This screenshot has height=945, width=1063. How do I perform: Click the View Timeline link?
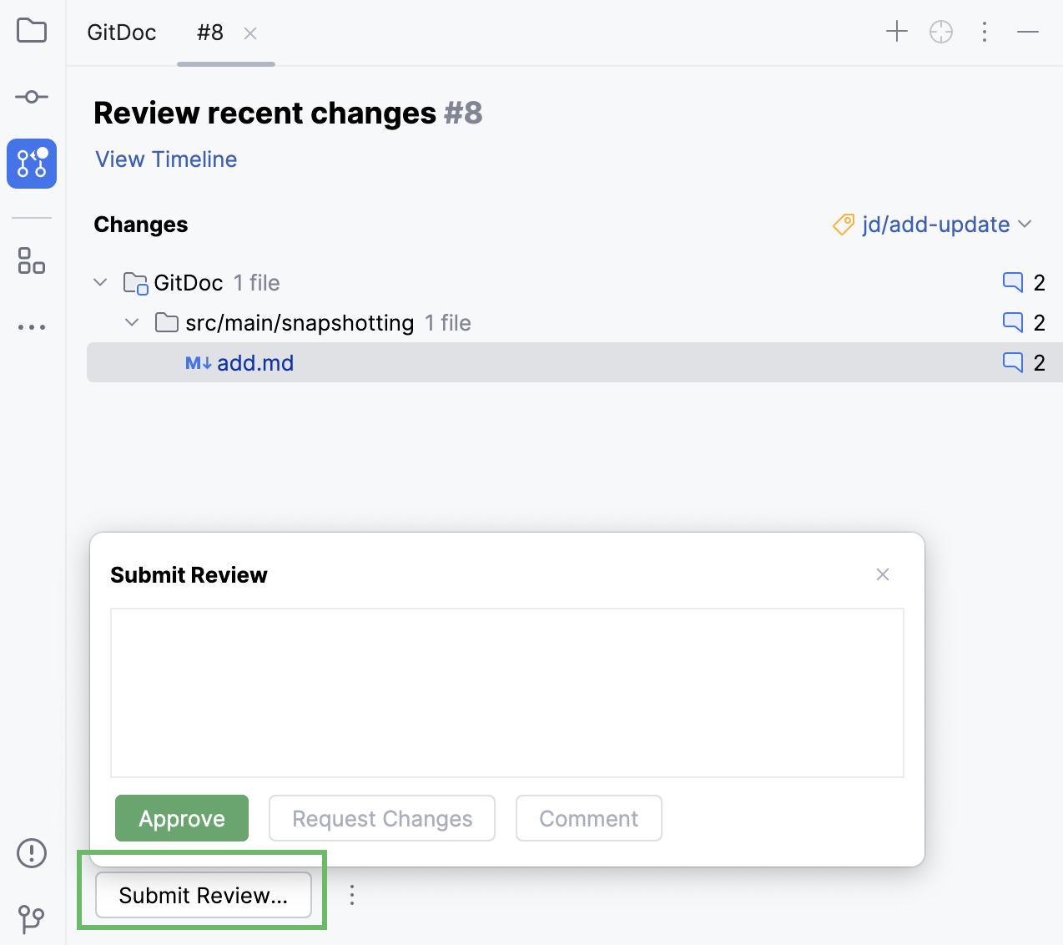pyautogui.click(x=165, y=159)
